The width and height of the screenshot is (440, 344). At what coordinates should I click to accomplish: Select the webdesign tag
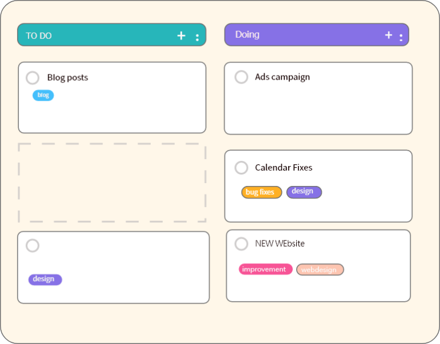[x=320, y=270]
